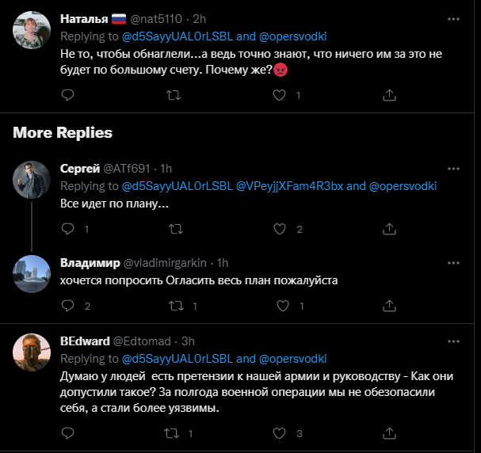
Task: Share BEdward's tweet
Action: [x=389, y=433]
